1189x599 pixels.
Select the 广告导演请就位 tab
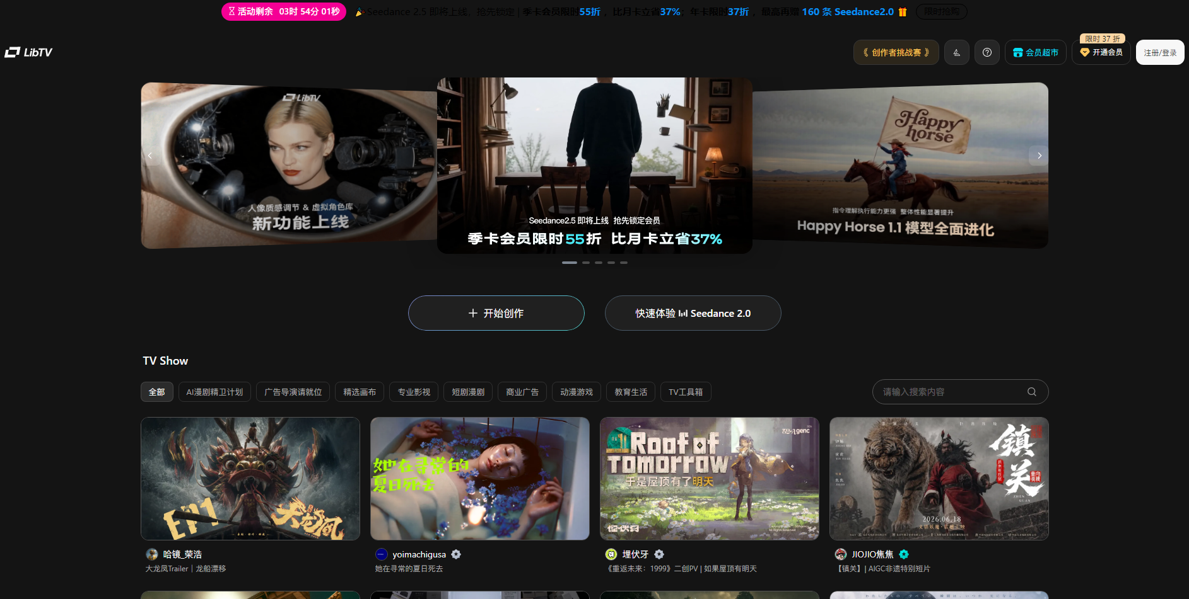[293, 392]
